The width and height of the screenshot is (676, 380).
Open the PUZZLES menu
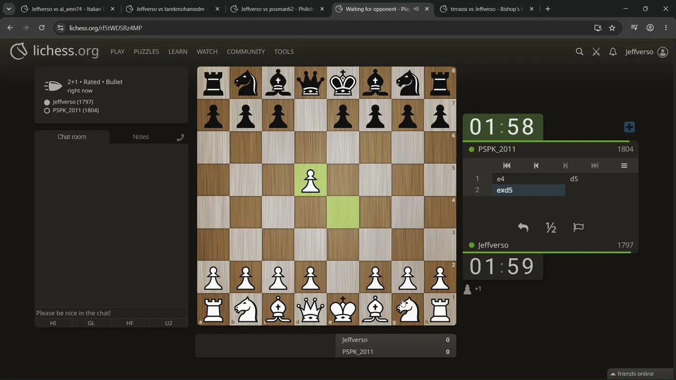click(146, 52)
